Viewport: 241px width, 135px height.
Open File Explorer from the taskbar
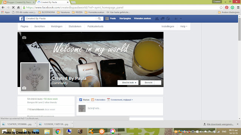point(47,132)
